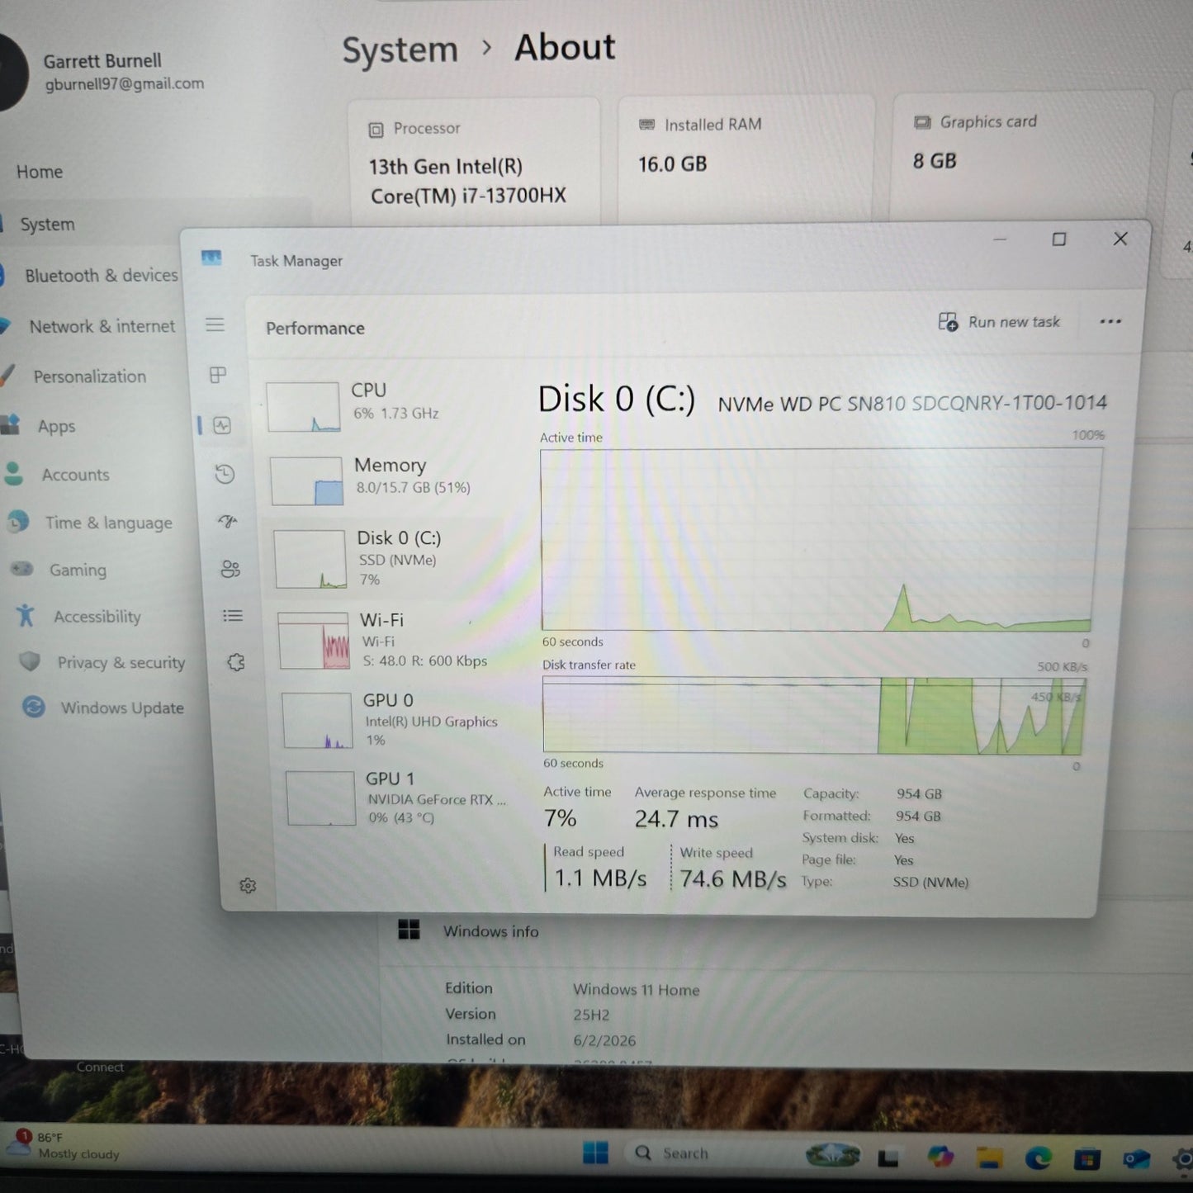This screenshot has width=1193, height=1193.
Task: Open File Explorer on taskbar
Action: pos(990,1158)
